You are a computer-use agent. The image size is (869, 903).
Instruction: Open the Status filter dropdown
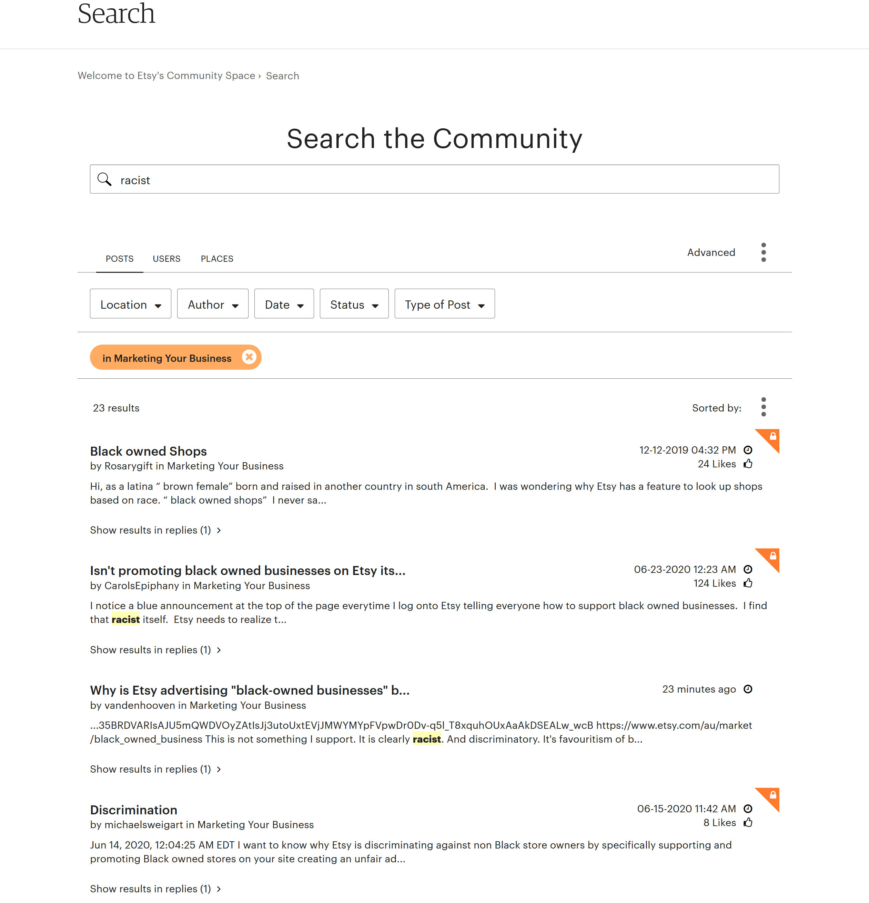click(354, 304)
